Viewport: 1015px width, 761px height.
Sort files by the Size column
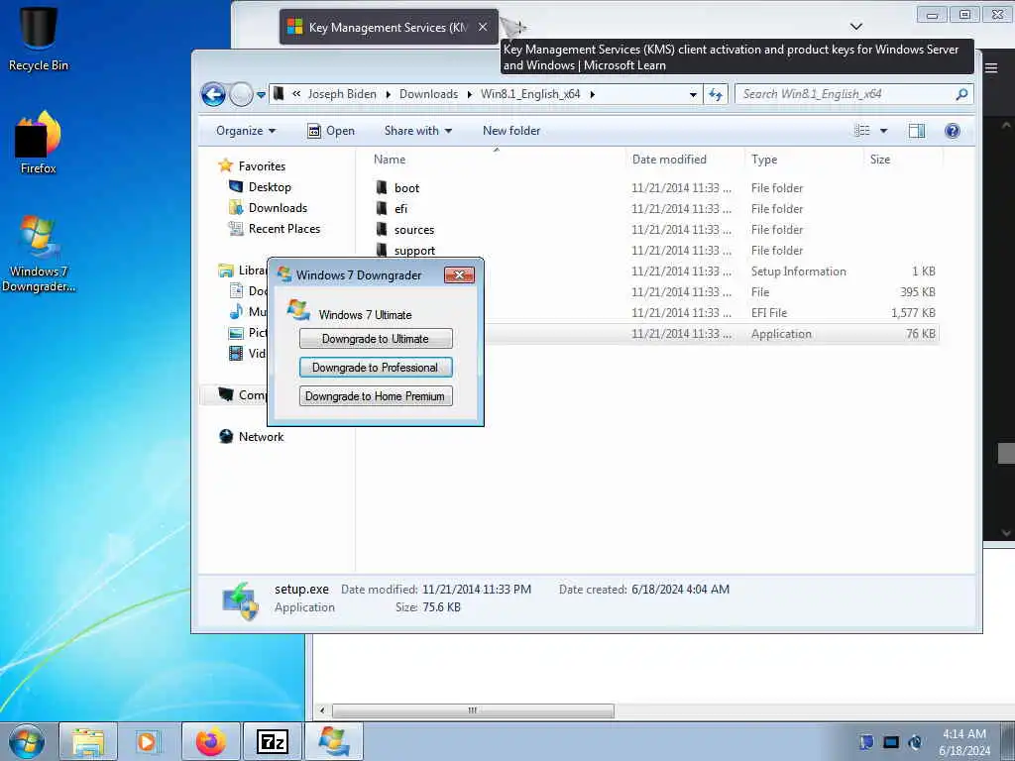click(880, 160)
